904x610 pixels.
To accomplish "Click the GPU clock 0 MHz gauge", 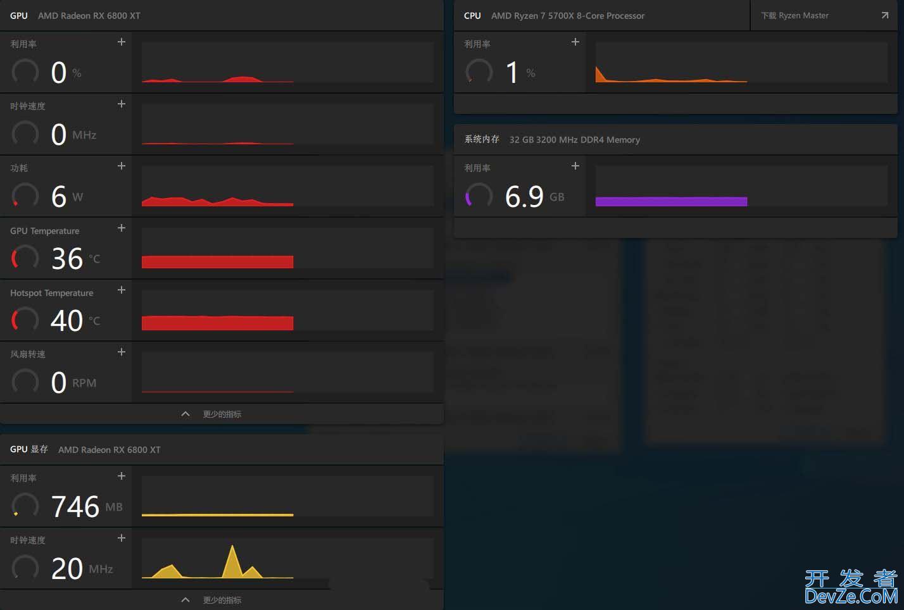I will [25, 134].
